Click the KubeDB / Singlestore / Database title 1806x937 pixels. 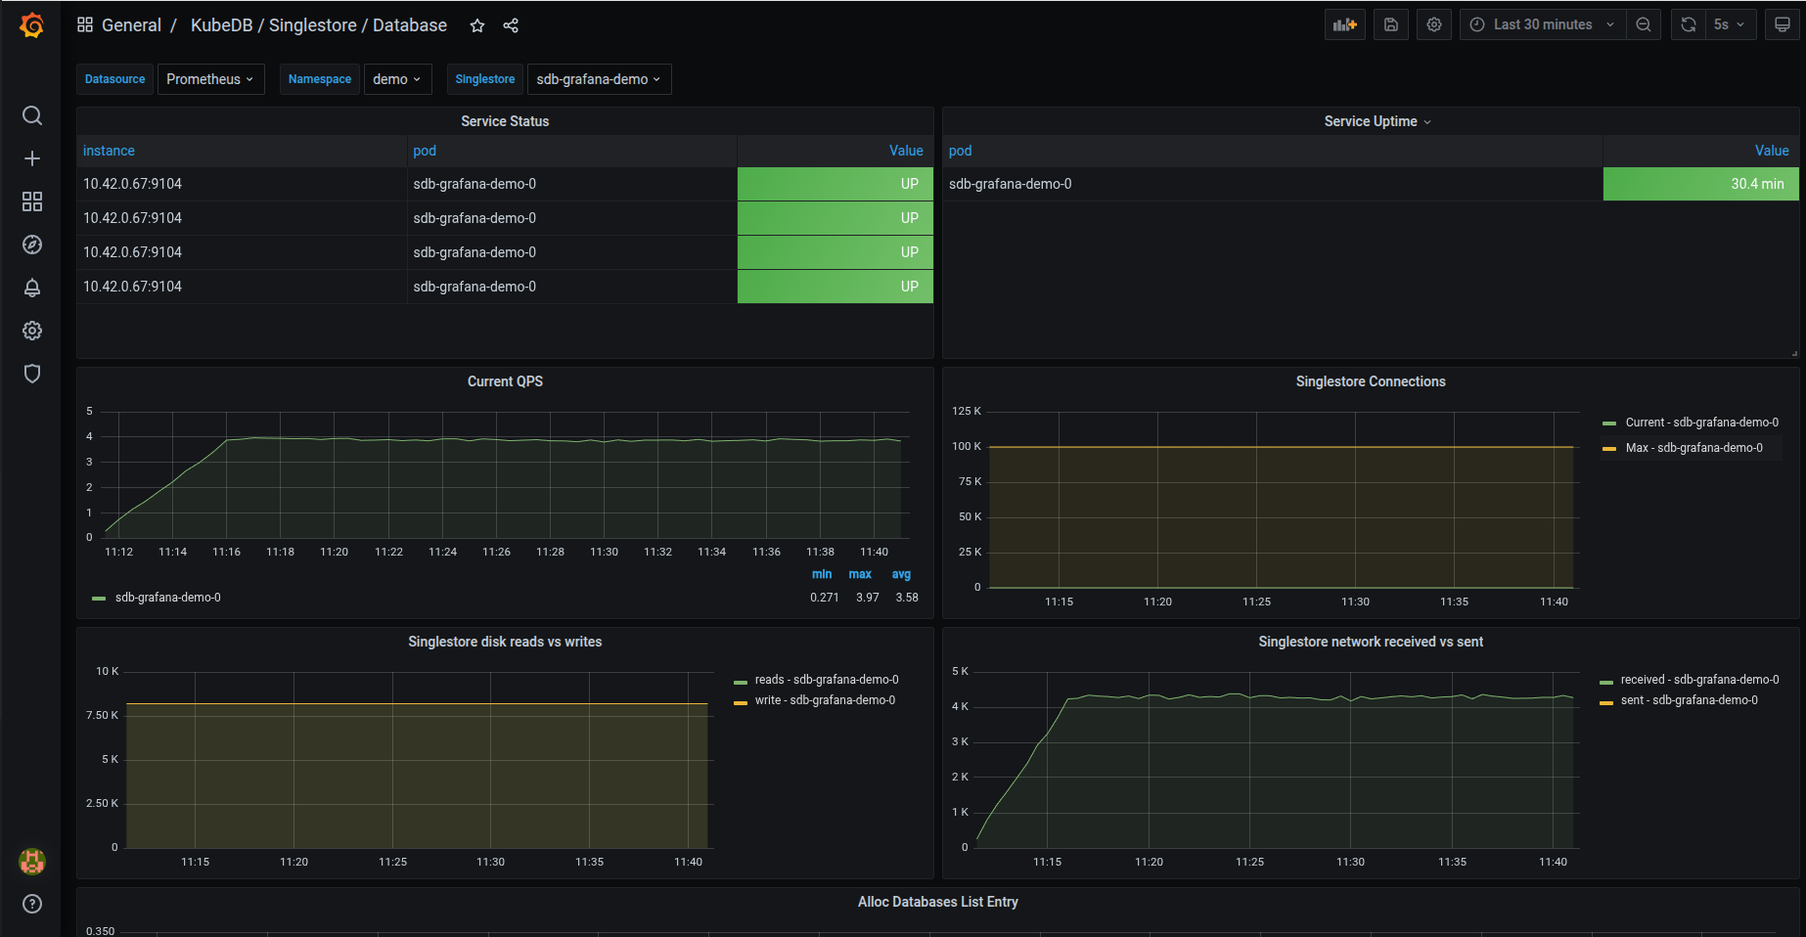click(x=319, y=25)
